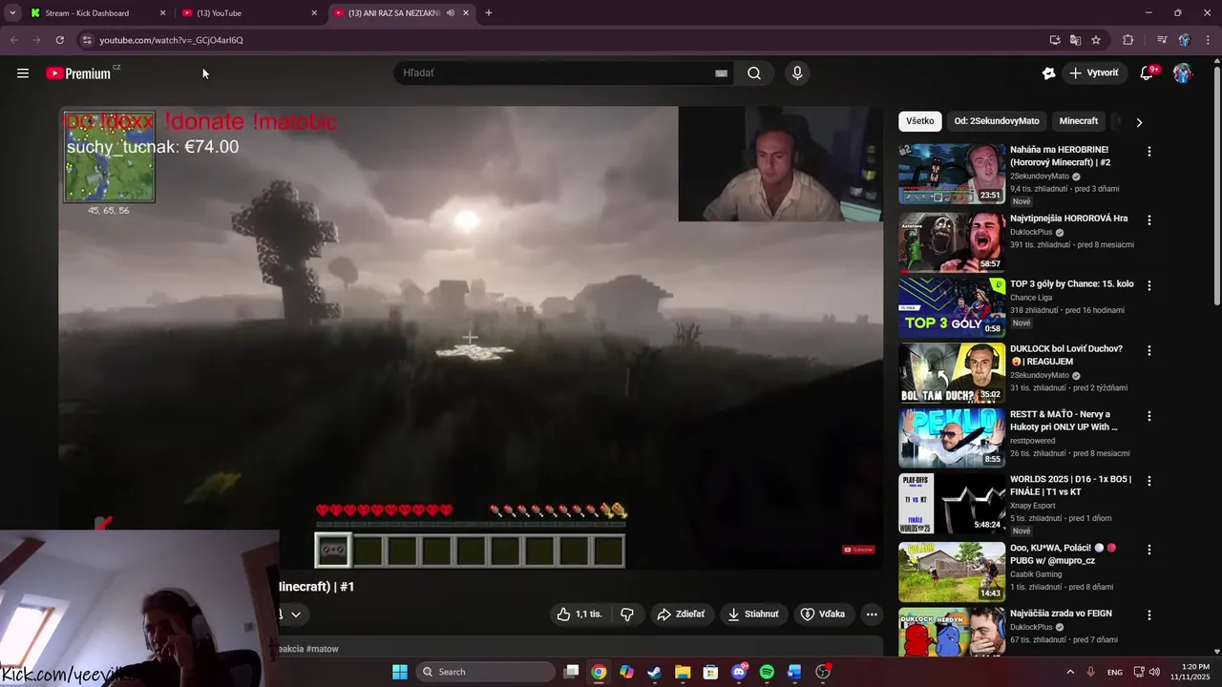Focus the Hľadať search field
The height and width of the screenshot is (687, 1222).
tap(554, 73)
